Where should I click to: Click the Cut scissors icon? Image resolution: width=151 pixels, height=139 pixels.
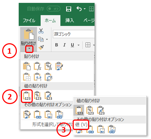(x=41, y=31)
